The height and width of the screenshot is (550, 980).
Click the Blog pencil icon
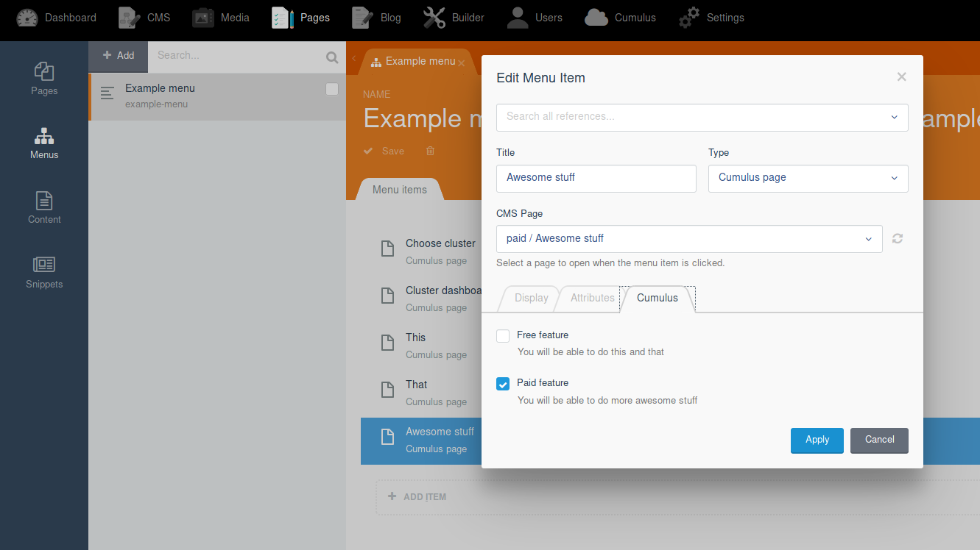point(362,18)
